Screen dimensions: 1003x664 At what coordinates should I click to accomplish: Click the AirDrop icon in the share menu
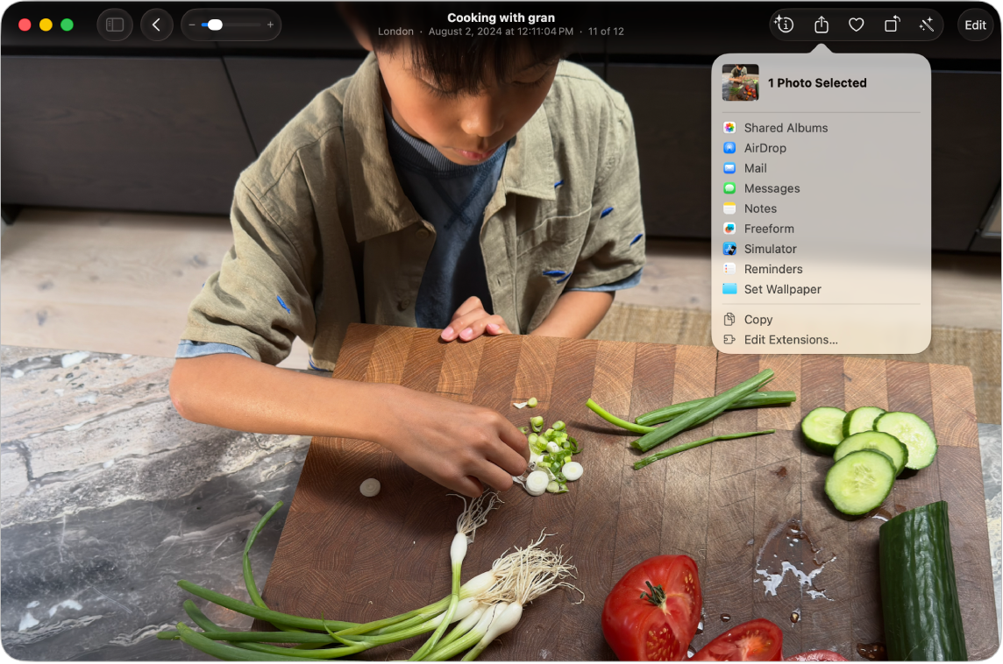coord(729,147)
